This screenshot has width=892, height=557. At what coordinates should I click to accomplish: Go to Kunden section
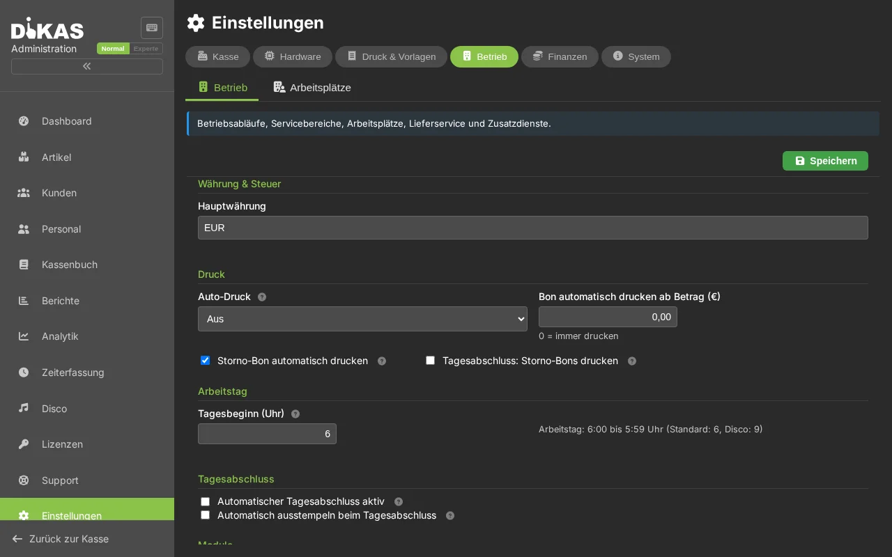(x=87, y=193)
